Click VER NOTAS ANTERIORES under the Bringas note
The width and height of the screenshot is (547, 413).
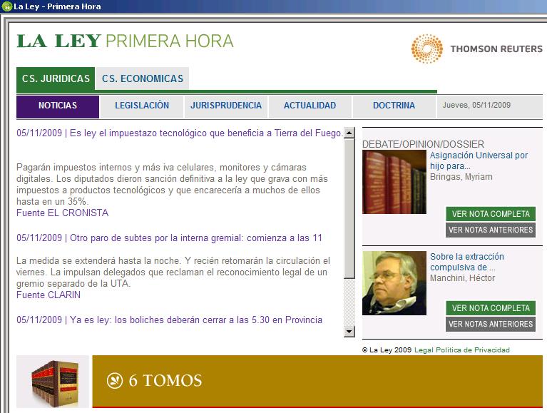point(491,230)
